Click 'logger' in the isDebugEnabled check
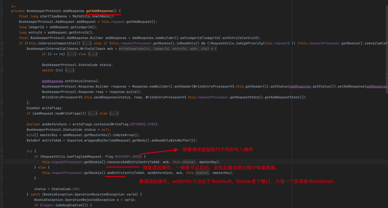This screenshot has height=208, width=388. pyautogui.click(x=48, y=205)
